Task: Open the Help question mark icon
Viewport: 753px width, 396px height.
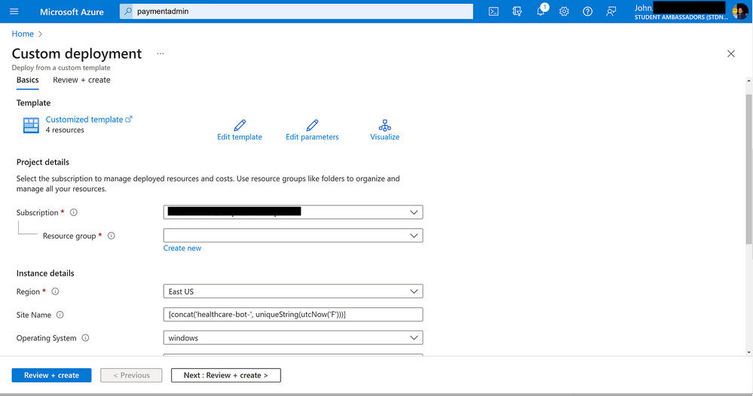Action: pos(588,11)
